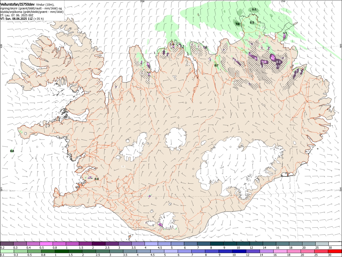Click the lower legend label 0.1
342x257 pixels.
2,255
